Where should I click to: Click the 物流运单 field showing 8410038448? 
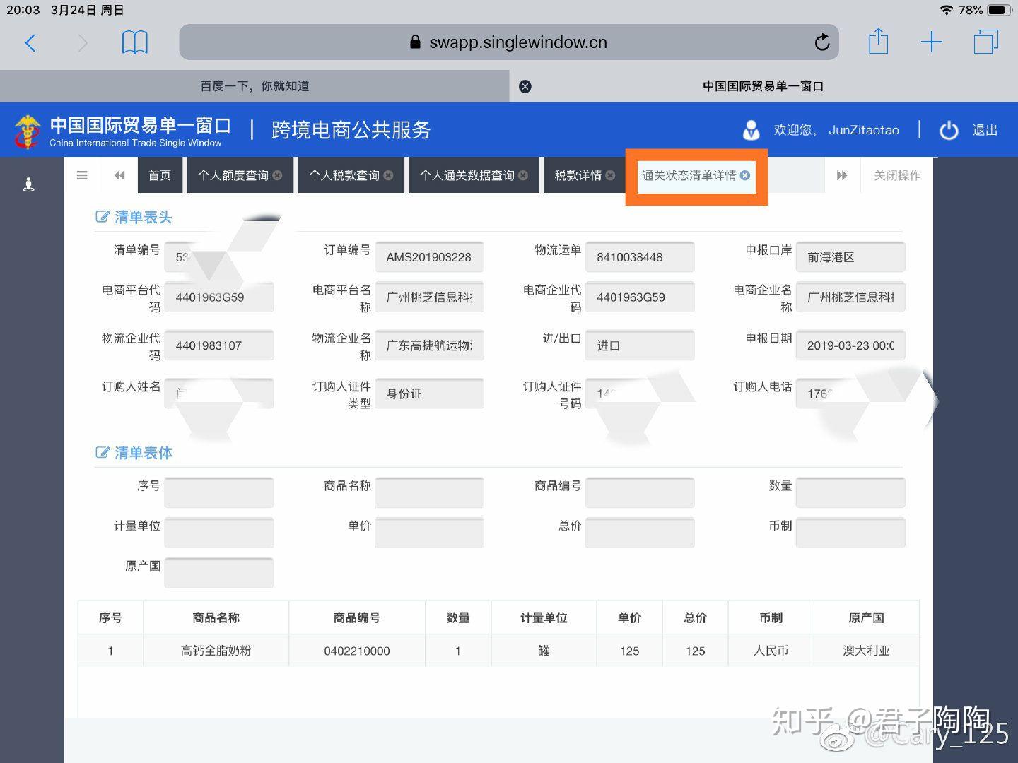(640, 257)
